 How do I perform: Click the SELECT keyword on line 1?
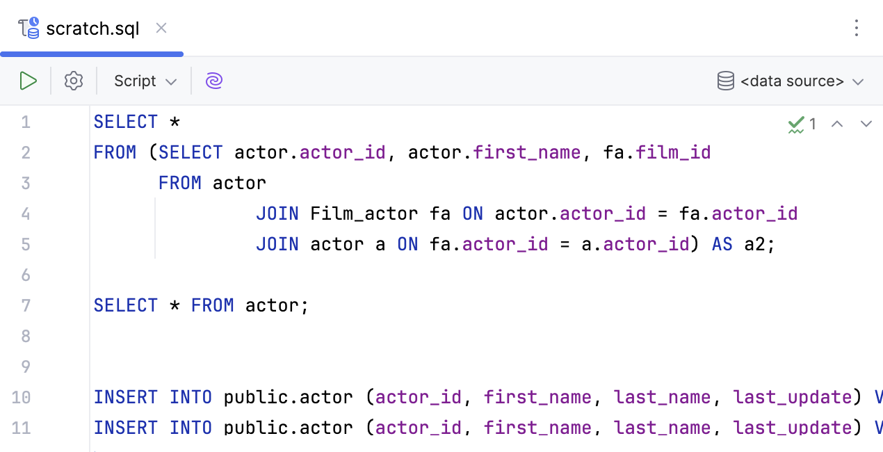coord(126,122)
